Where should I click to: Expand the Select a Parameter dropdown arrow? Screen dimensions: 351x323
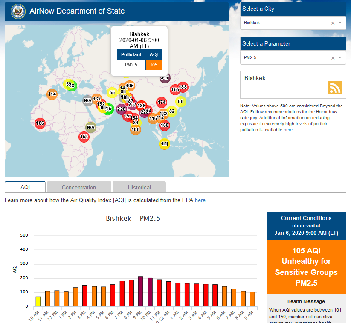(x=340, y=58)
